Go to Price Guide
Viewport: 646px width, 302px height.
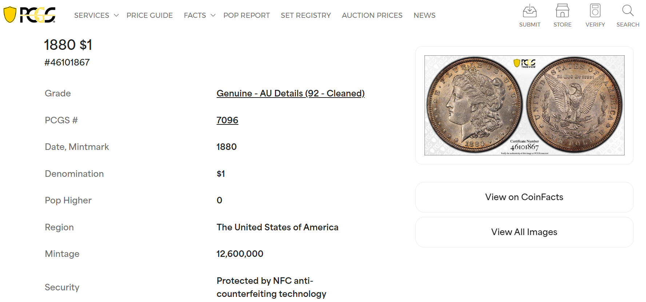click(x=149, y=15)
